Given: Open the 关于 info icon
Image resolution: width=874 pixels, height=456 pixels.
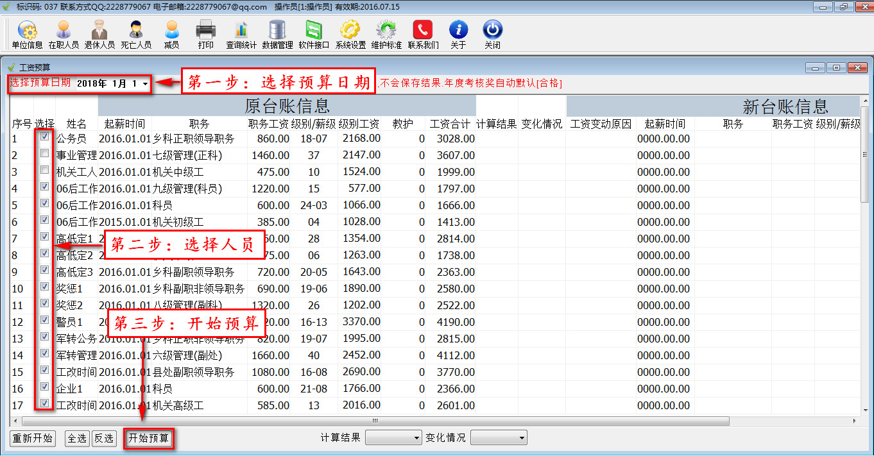Looking at the screenshot, I should click(x=458, y=30).
